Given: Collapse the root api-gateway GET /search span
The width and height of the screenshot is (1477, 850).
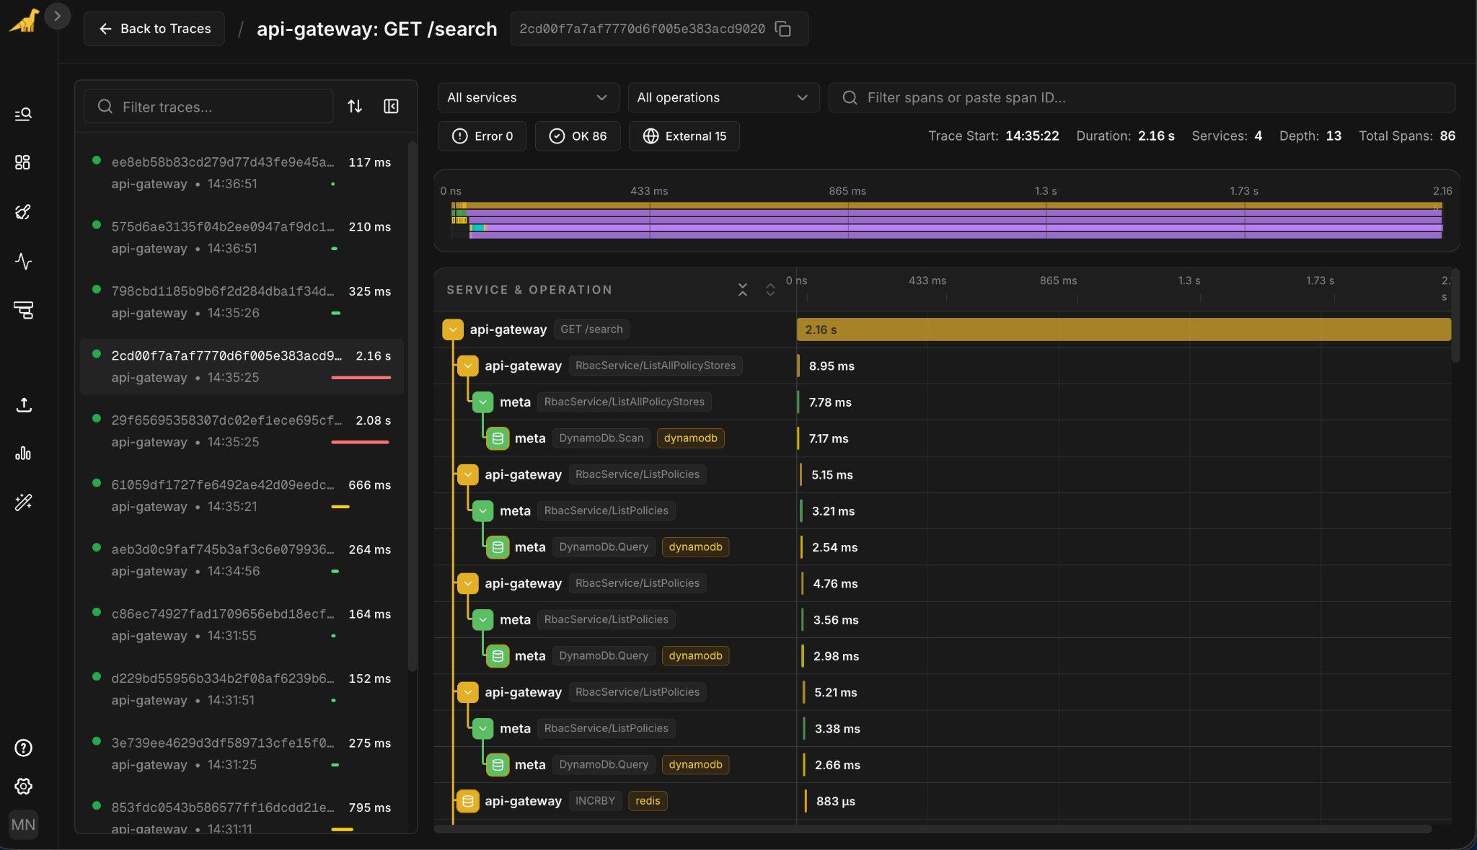Looking at the screenshot, I should point(453,329).
